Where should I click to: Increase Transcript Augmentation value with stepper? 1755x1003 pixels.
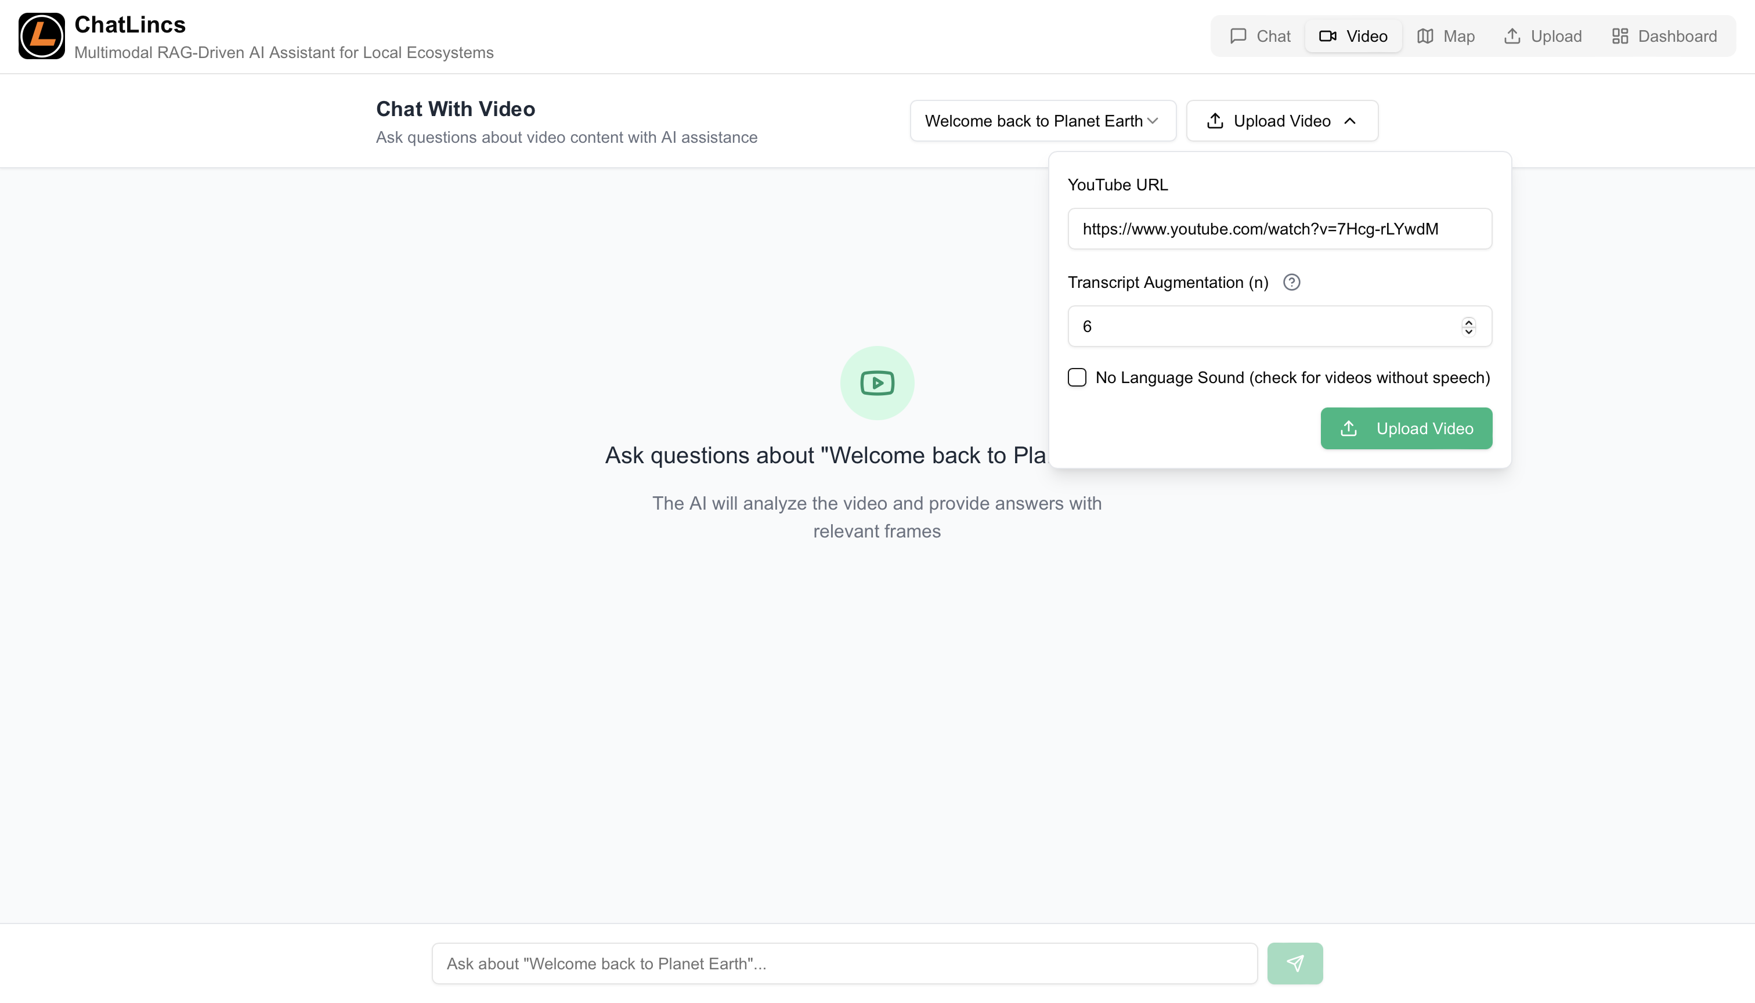click(1468, 322)
